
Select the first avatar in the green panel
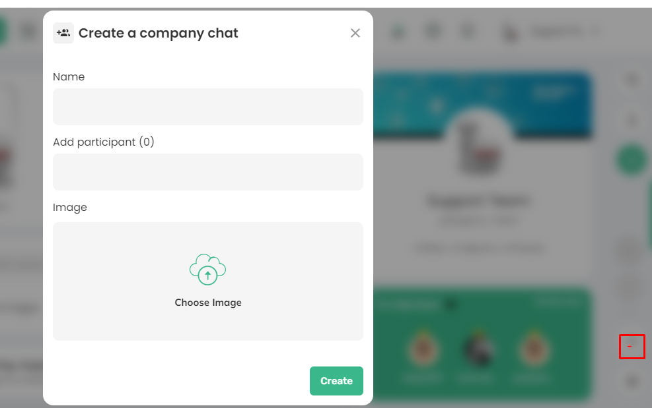point(423,349)
